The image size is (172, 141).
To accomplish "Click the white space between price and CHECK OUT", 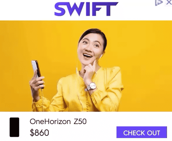I will (x=82, y=133).
